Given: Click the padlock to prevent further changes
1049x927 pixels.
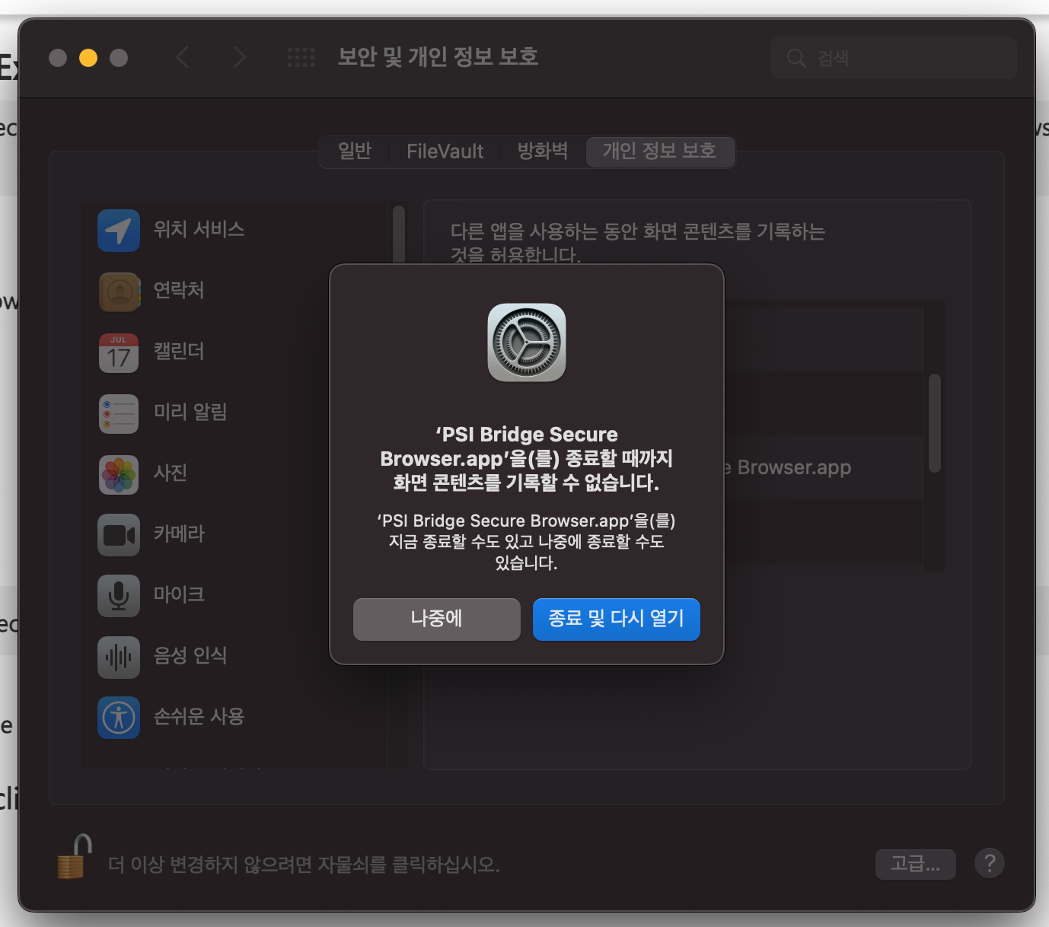Looking at the screenshot, I should click(74, 857).
